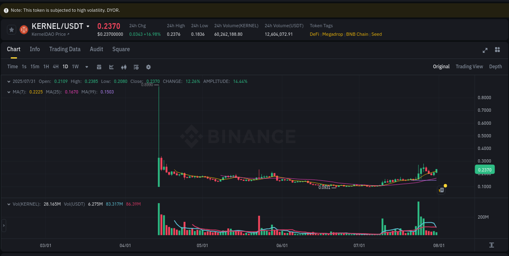
Task: Favorite the pair using the star icon
Action: (11, 29)
